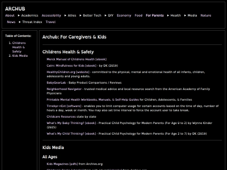Expand the DIY menu arrow
This screenshot has height=170, width=227.
(106, 16)
